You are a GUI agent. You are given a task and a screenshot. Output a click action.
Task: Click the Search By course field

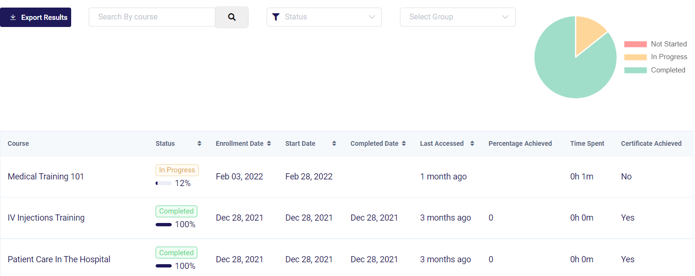pyautogui.click(x=152, y=17)
